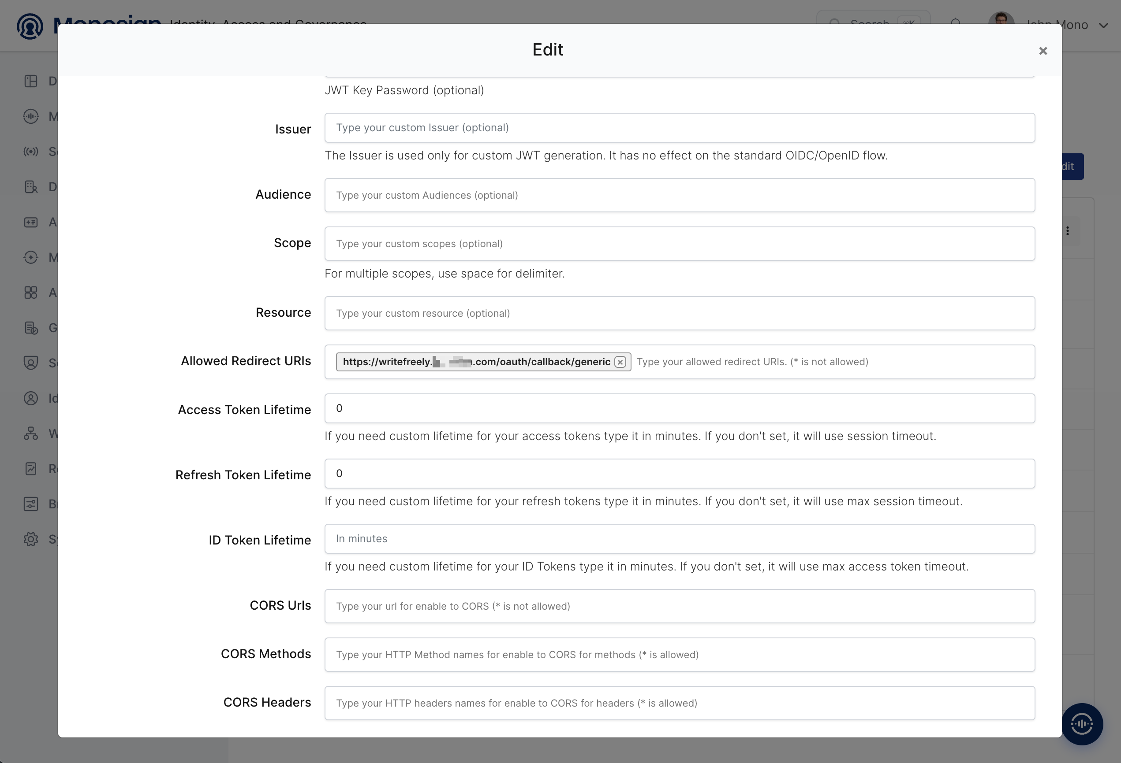Click the Issuer input field

680,128
